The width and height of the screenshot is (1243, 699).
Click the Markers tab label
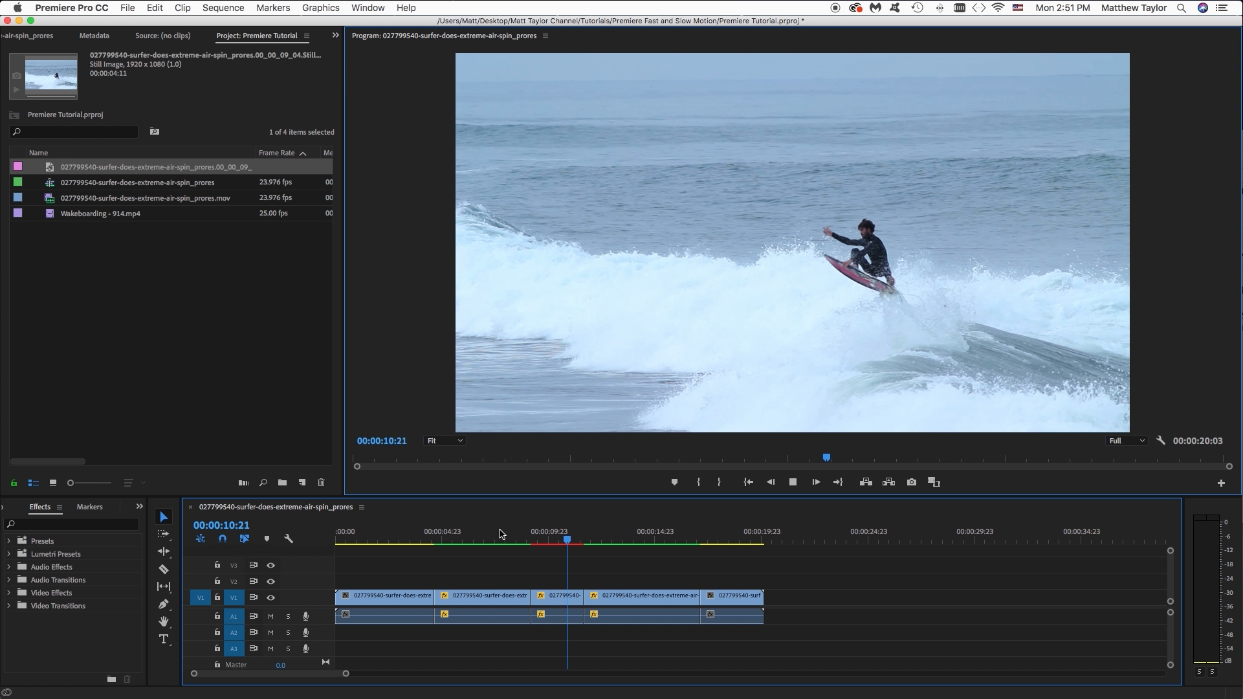pyautogui.click(x=89, y=506)
